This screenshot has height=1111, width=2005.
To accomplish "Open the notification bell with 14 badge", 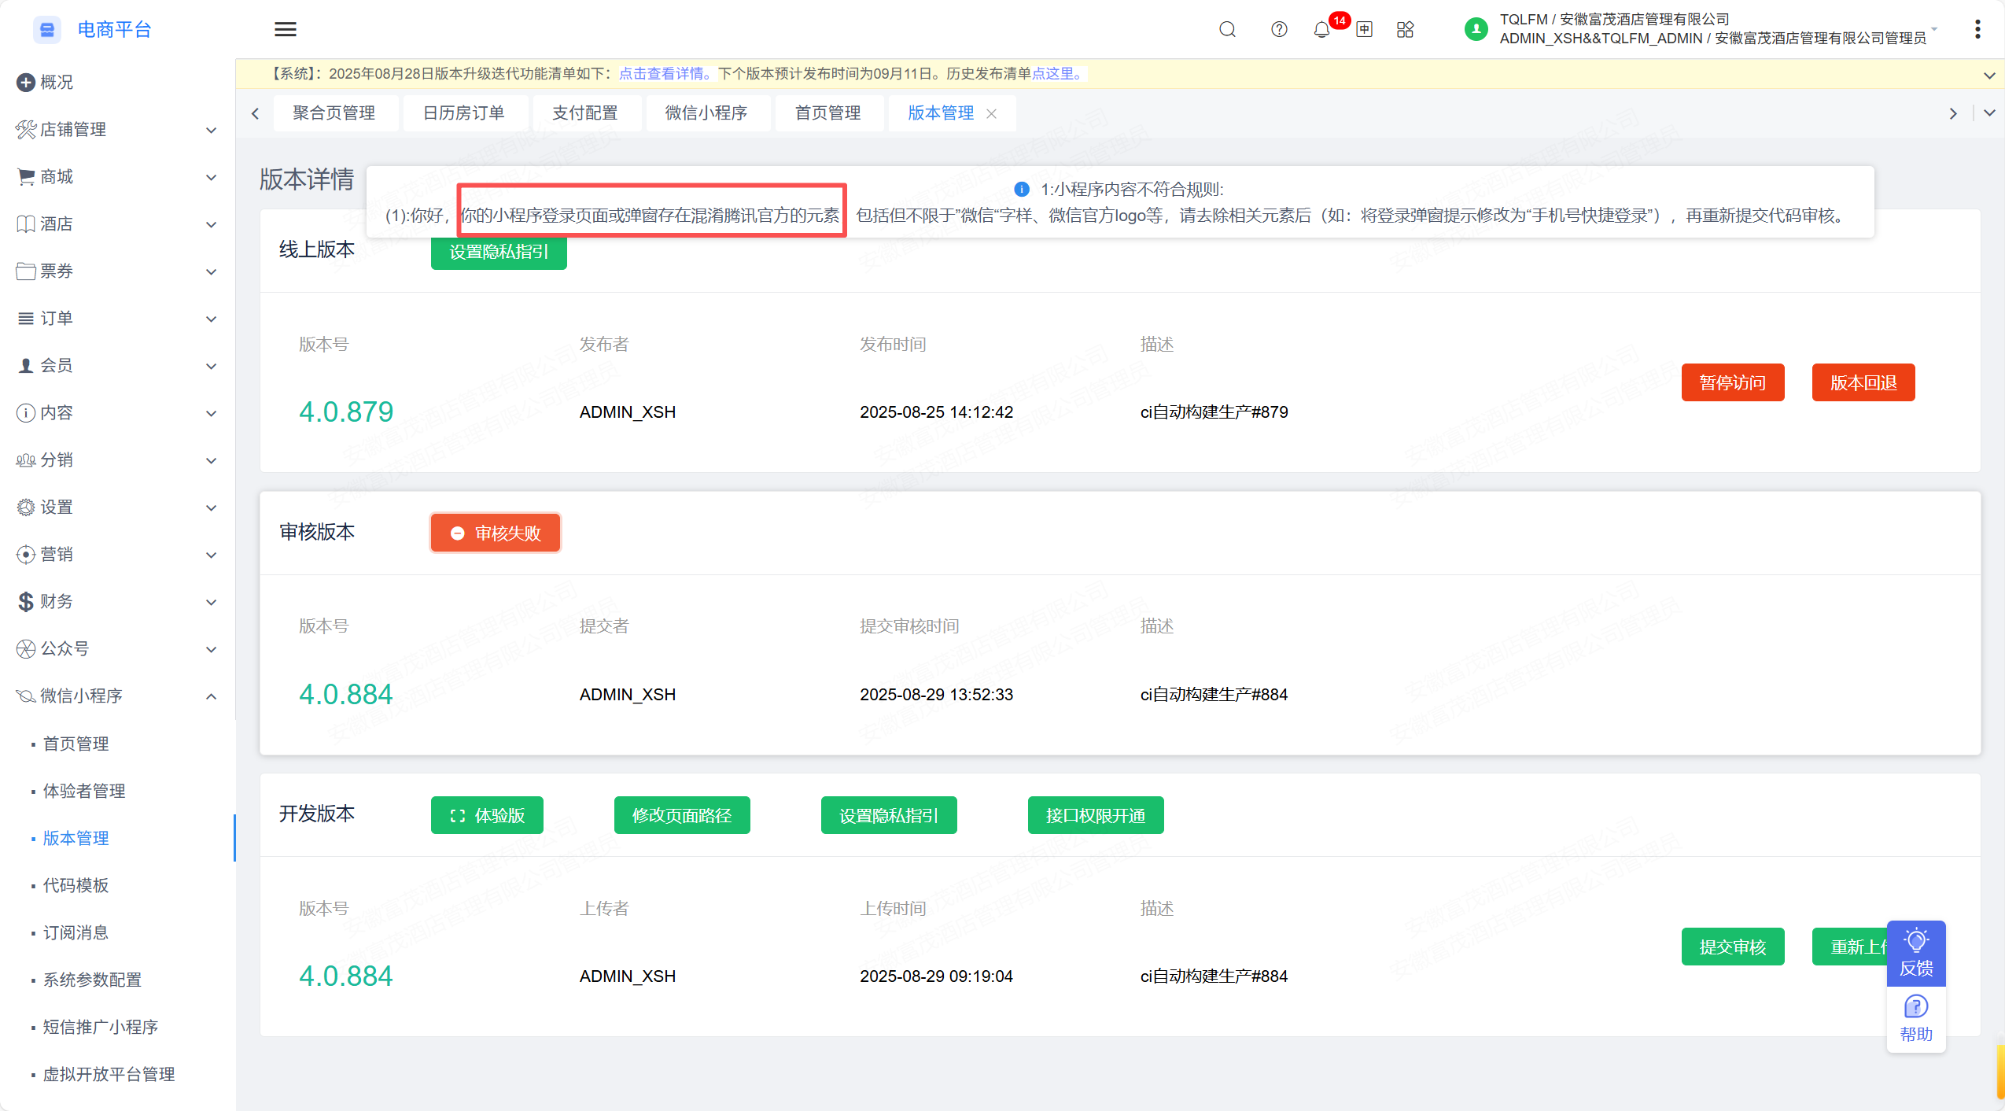I will point(1321,29).
